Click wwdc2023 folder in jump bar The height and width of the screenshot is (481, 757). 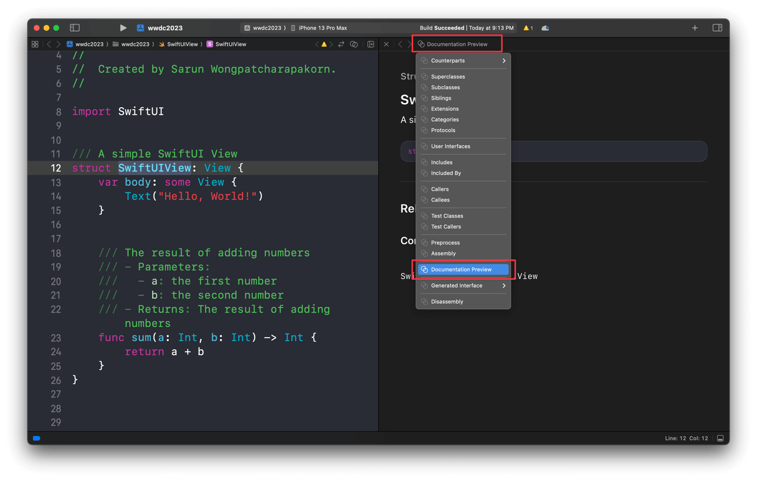click(131, 44)
